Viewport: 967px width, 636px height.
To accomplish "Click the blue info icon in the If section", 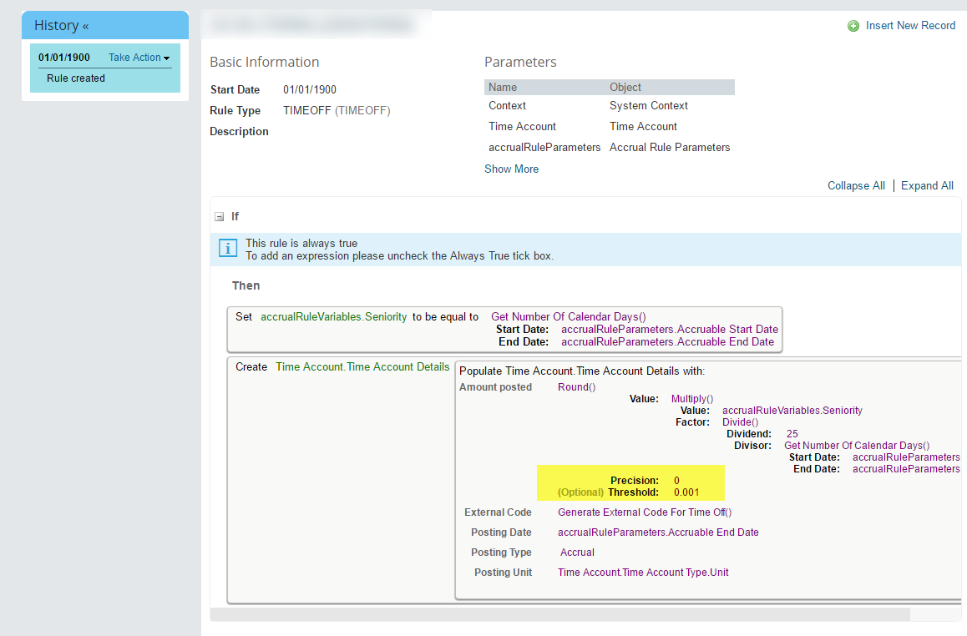I will tap(228, 249).
